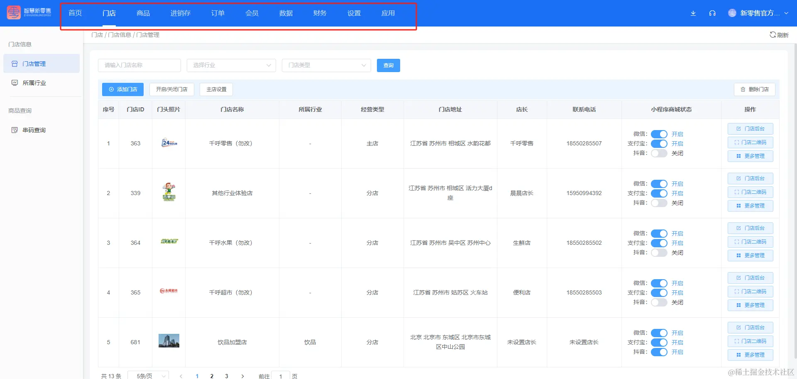Focus the 请输入门店名称 search field
This screenshot has width=797, height=379.
[139, 65]
